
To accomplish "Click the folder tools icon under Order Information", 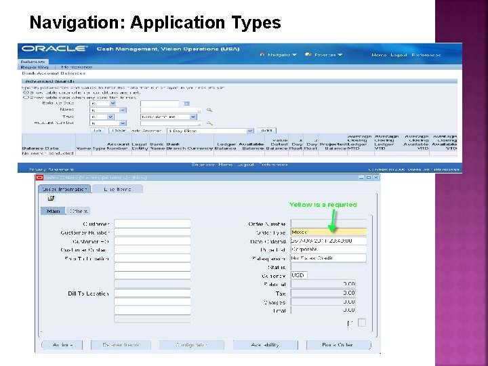I will coord(51,198).
